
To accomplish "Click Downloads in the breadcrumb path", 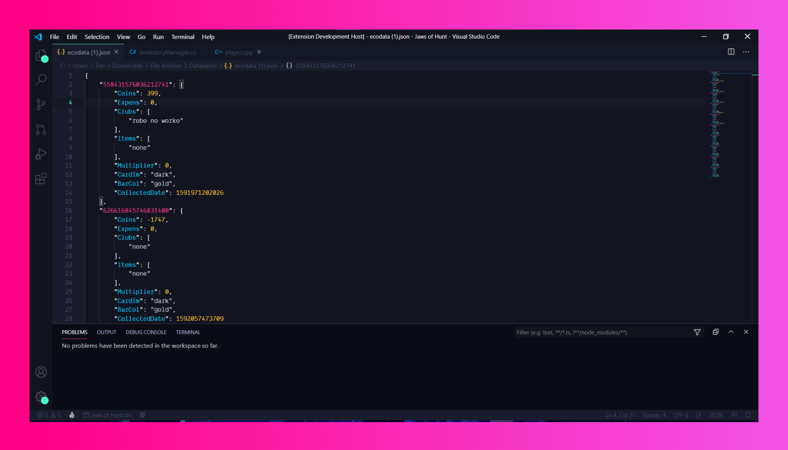I will point(127,66).
